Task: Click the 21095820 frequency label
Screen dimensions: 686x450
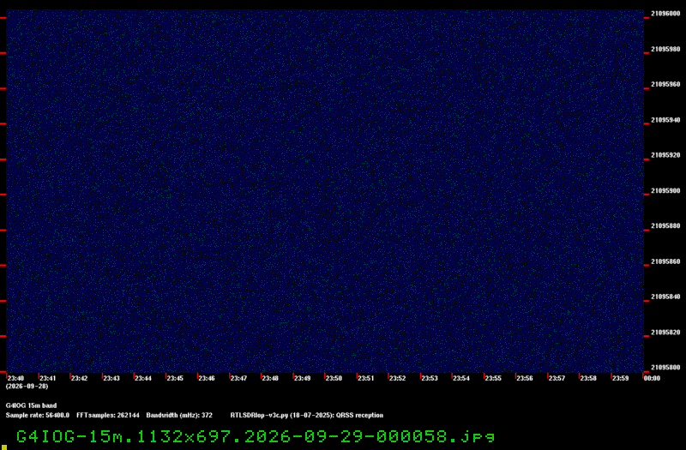Action: click(x=665, y=333)
